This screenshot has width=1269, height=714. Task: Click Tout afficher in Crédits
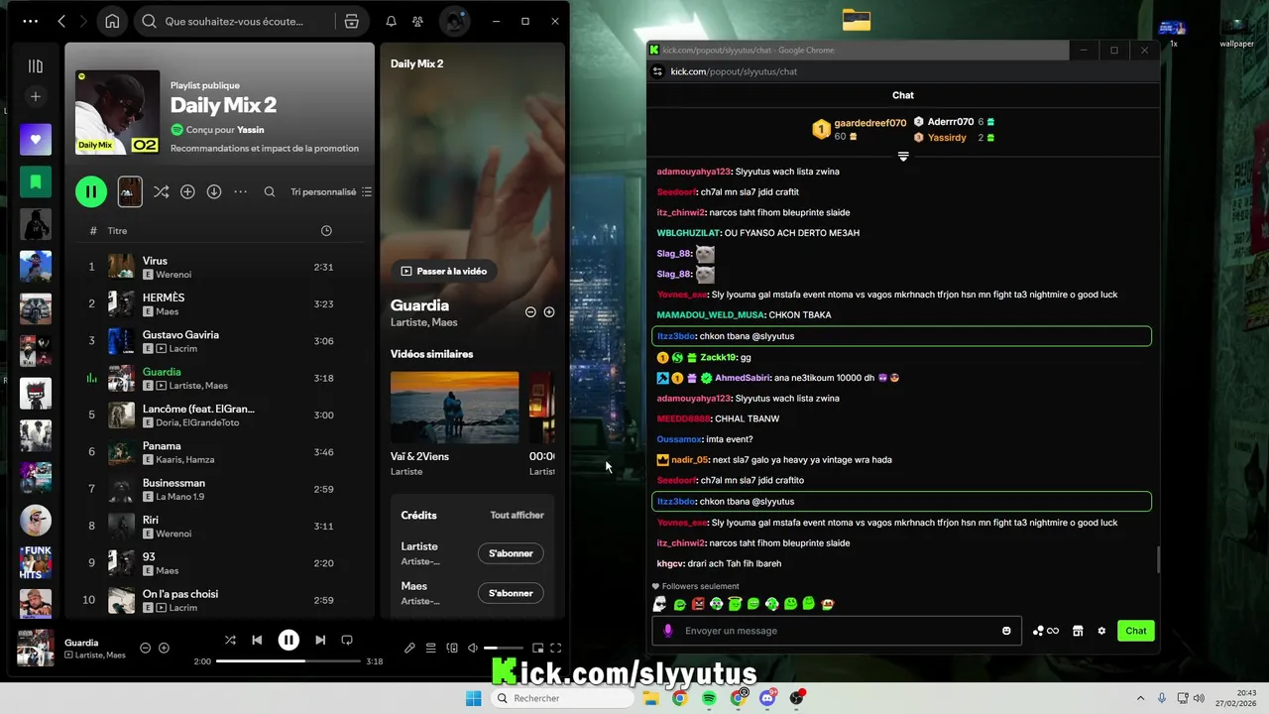pyautogui.click(x=517, y=515)
